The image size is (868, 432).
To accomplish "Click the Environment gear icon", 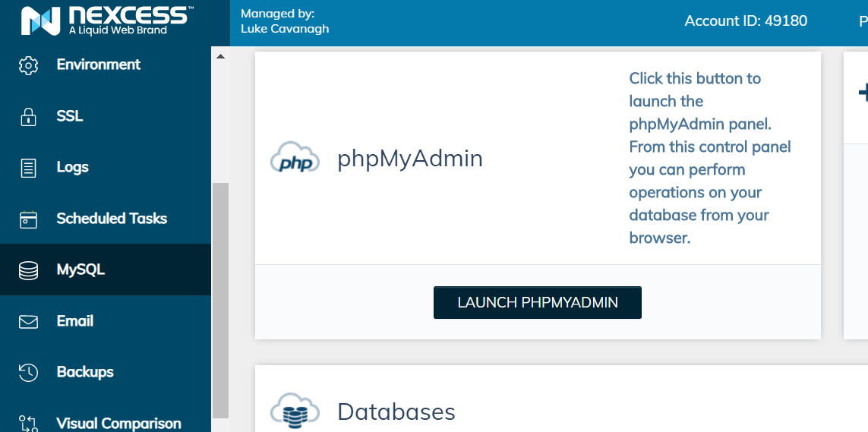I will coord(28,65).
